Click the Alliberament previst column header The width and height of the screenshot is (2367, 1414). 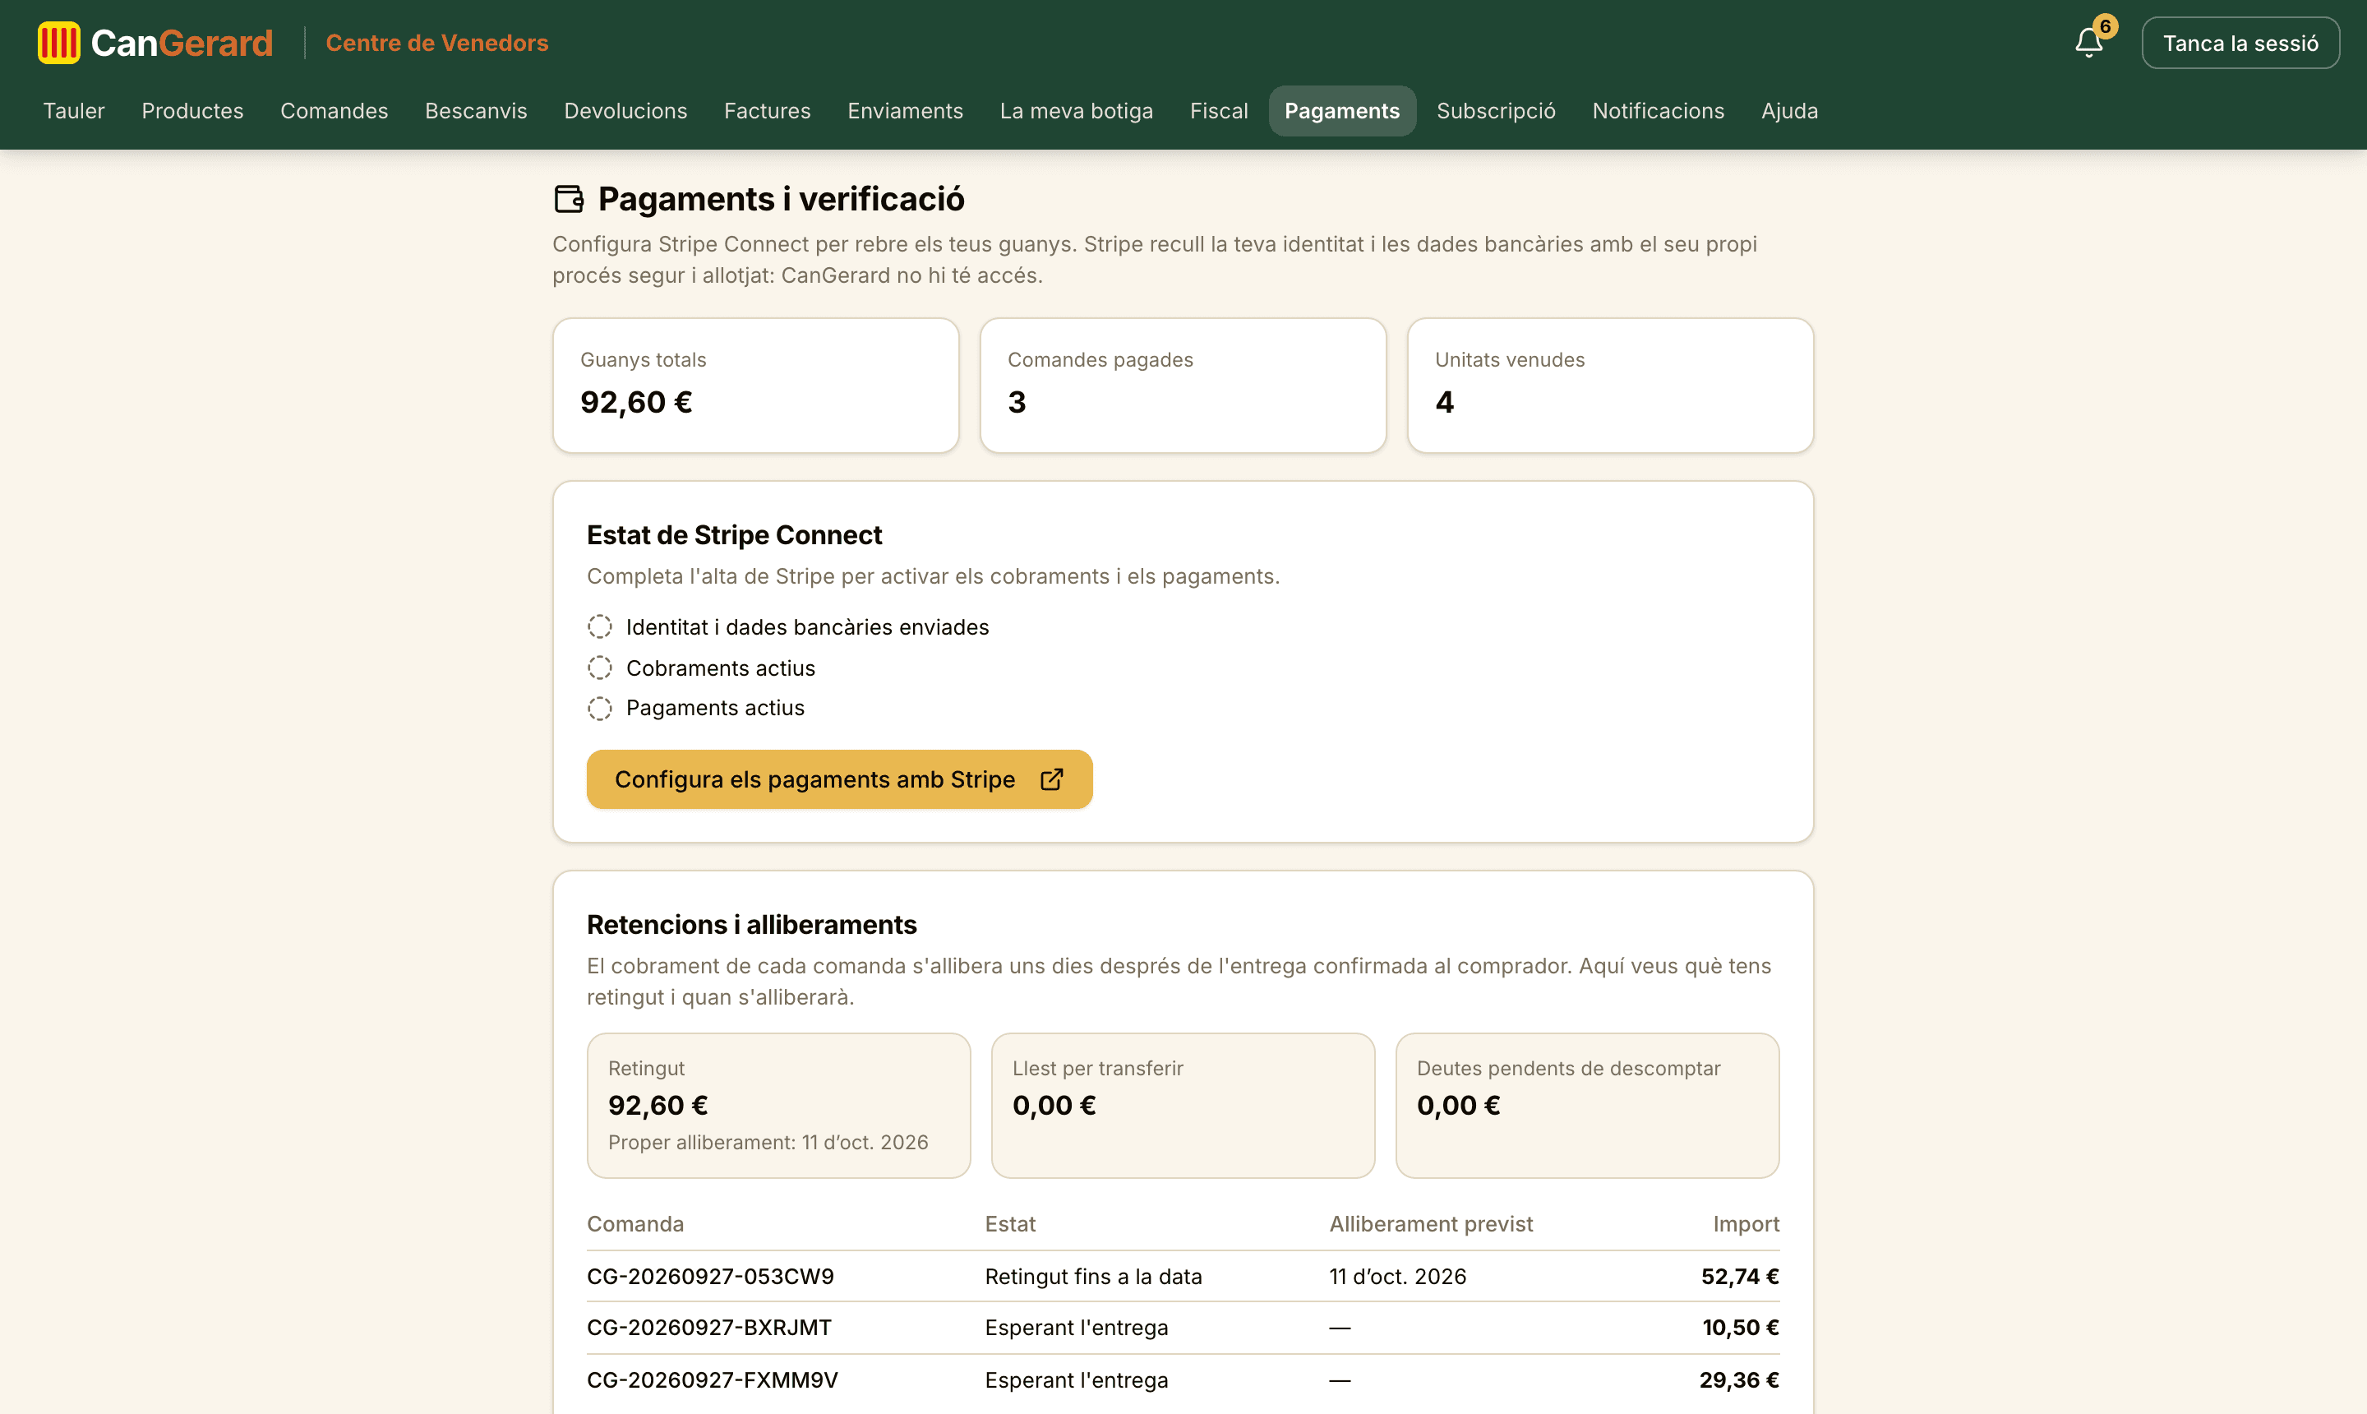pos(1432,1224)
